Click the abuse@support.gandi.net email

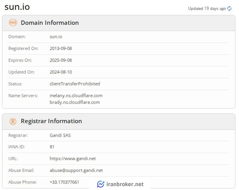(76, 170)
